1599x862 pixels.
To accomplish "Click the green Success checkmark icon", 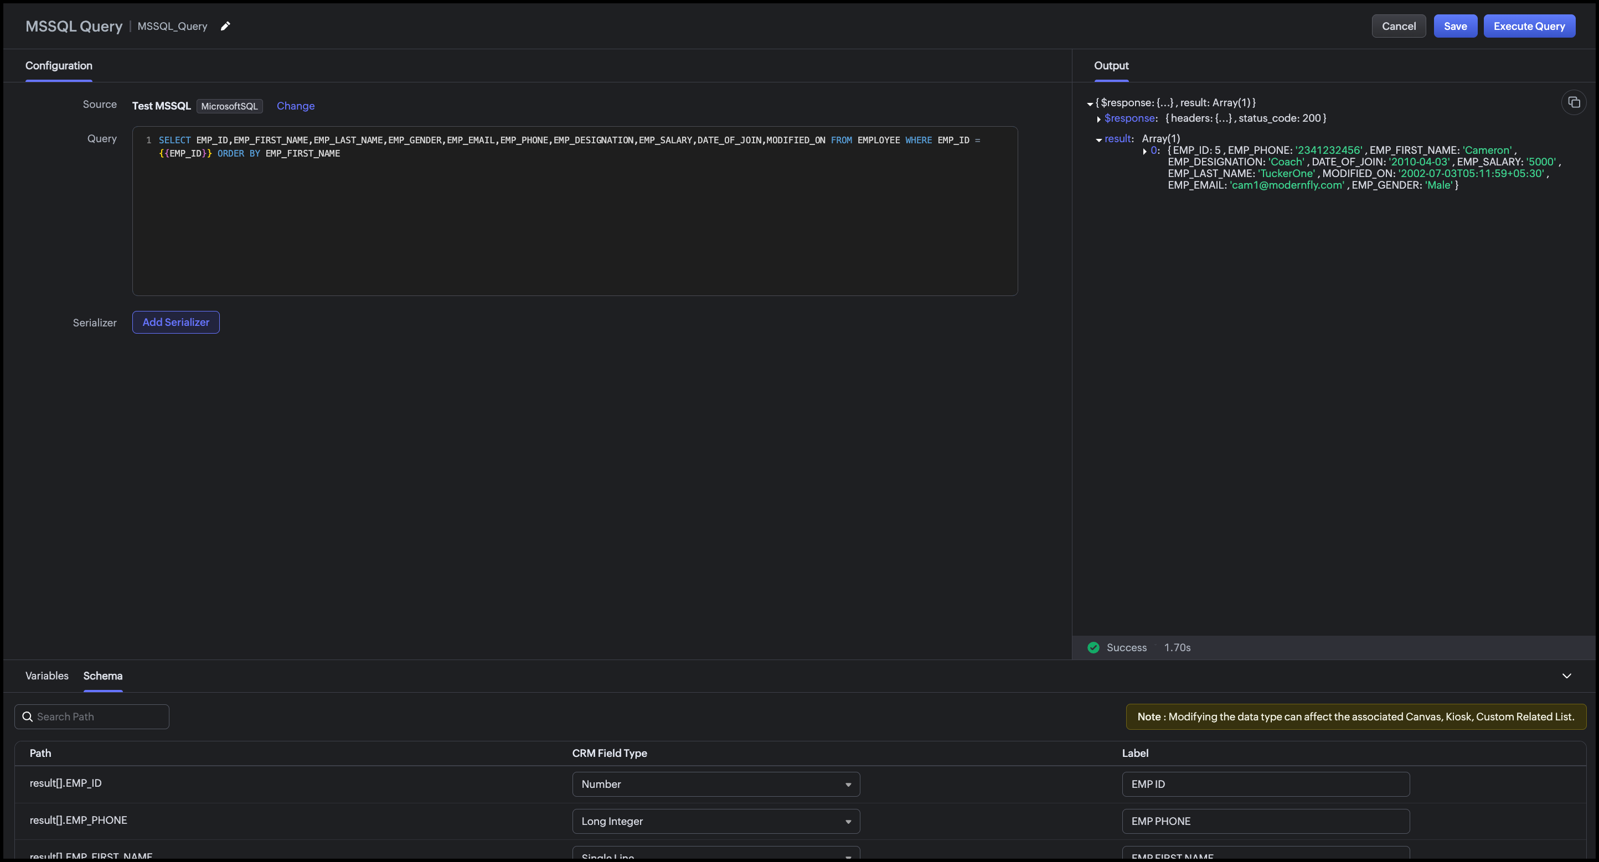I will click(x=1093, y=647).
